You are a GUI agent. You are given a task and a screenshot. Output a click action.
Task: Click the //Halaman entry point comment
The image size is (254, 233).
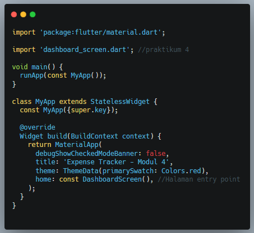198,179
